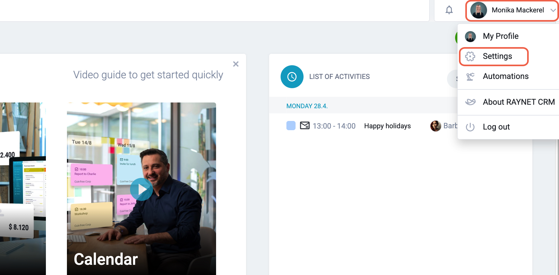
Task: Click Log out in the dropdown menu
Action: 496,127
